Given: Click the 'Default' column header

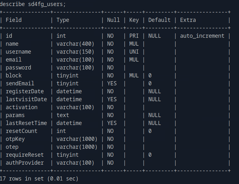Looking at the screenshot, I should (x=159, y=20).
